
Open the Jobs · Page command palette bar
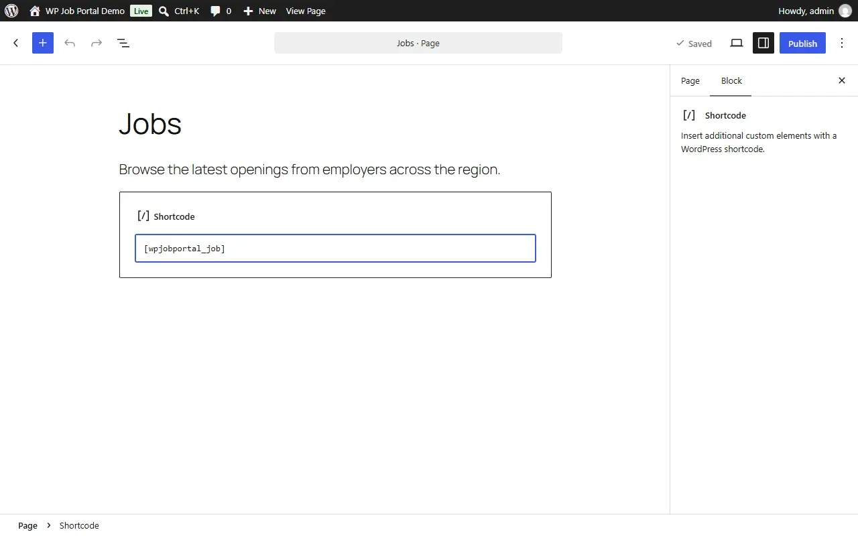pos(418,43)
